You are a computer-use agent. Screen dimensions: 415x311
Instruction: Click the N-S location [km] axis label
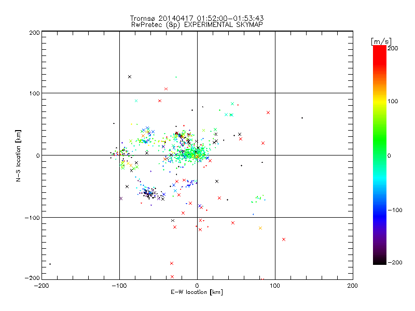[x=18, y=155]
